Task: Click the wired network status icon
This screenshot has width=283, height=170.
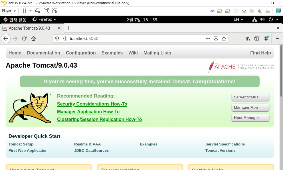Action: pos(254,19)
